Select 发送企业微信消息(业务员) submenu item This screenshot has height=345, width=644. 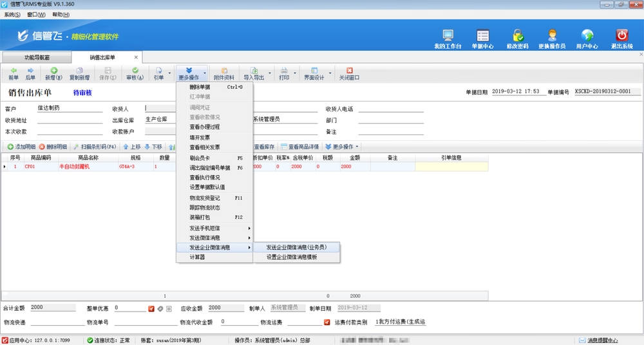296,247
